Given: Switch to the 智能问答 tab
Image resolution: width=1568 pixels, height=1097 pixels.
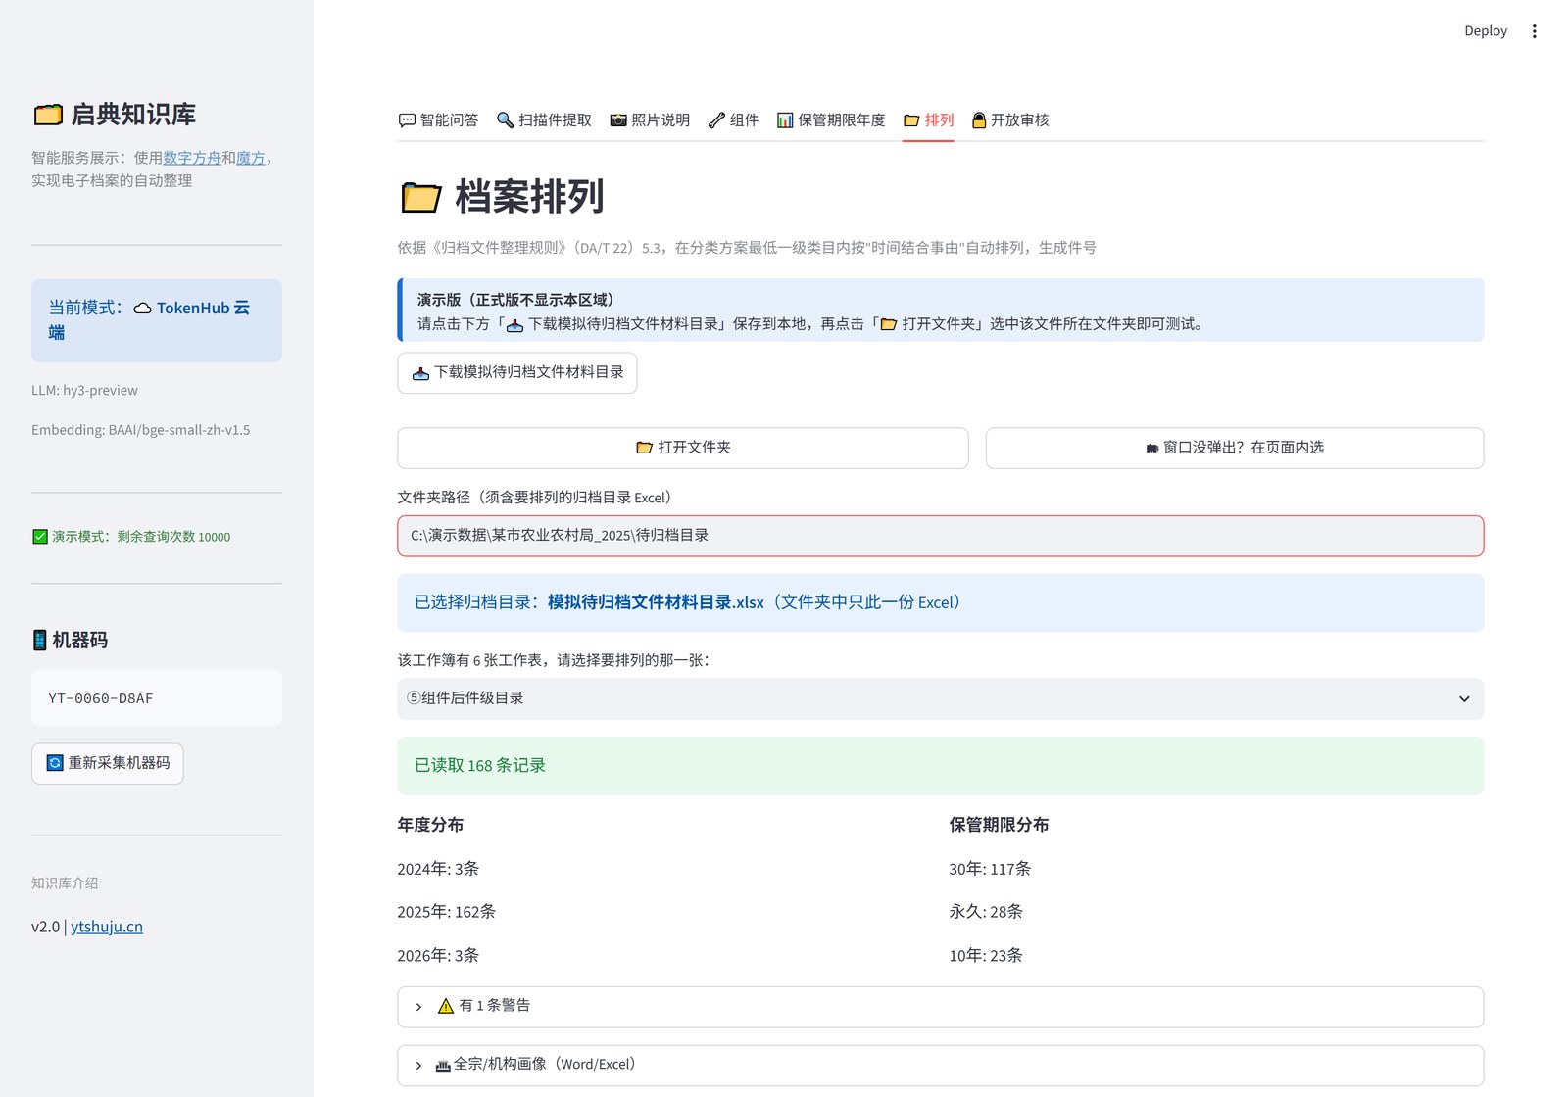Looking at the screenshot, I should pos(438,120).
